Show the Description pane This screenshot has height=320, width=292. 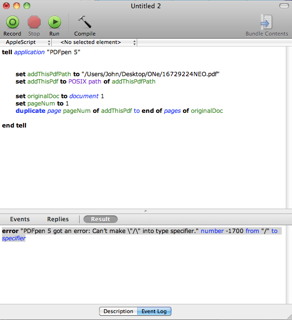[x=118, y=311]
